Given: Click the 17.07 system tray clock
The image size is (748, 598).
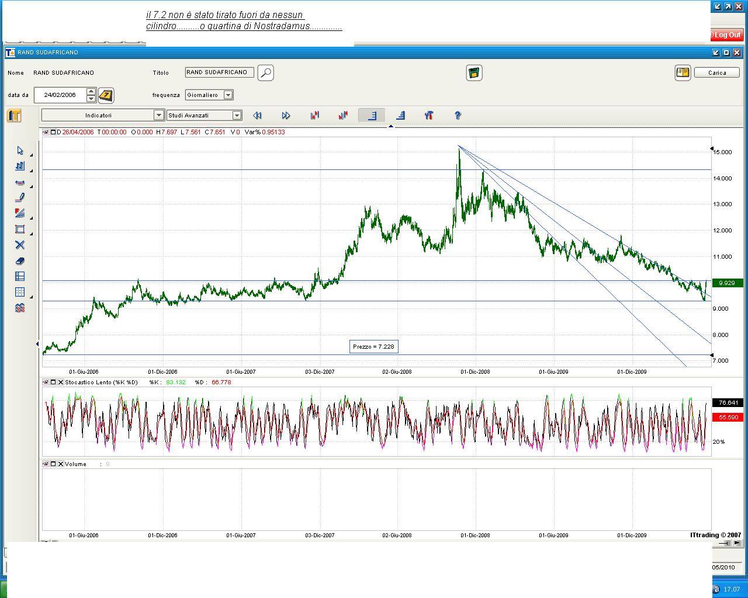Looking at the screenshot, I should point(731,589).
